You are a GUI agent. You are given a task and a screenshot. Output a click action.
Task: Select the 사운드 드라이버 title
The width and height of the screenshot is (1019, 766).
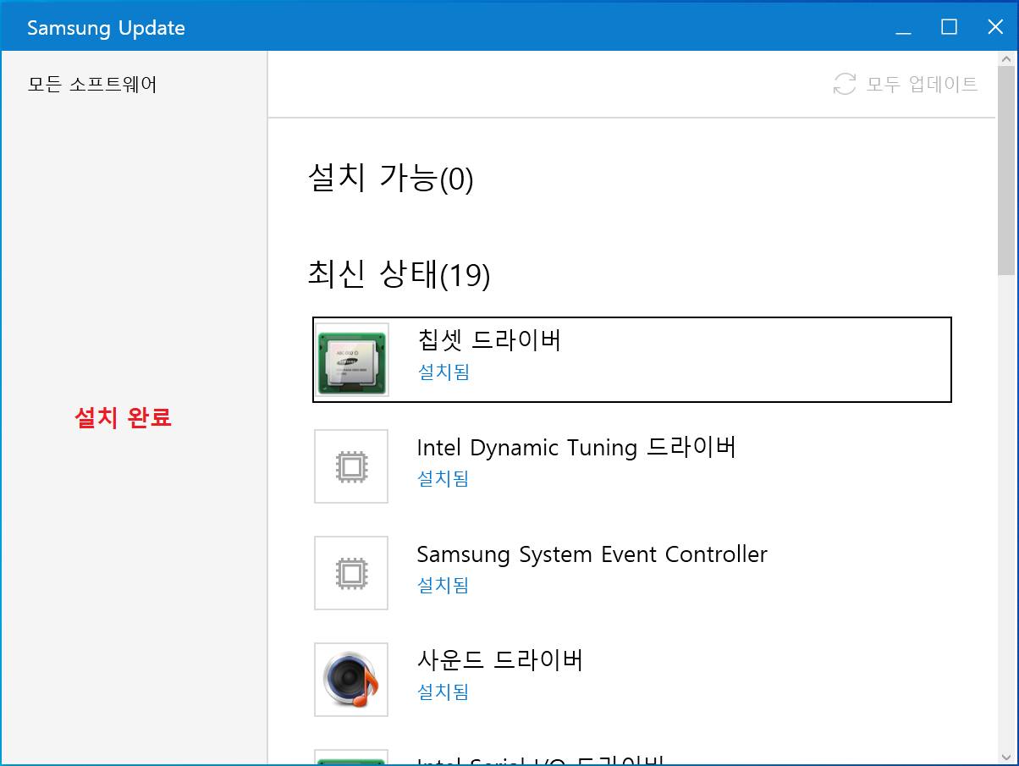pyautogui.click(x=500, y=659)
